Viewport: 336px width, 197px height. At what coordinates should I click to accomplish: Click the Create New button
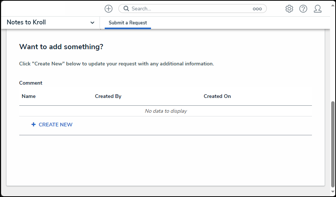click(x=52, y=125)
